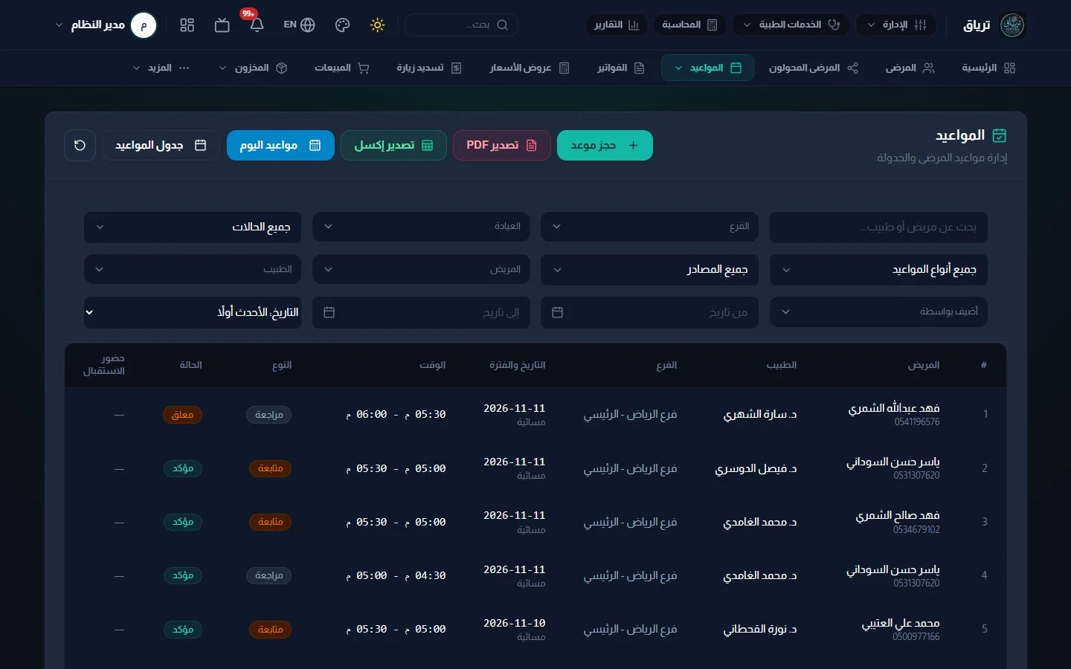Open the TV screen icon in header
Image resolution: width=1071 pixels, height=669 pixels.
pos(222,25)
